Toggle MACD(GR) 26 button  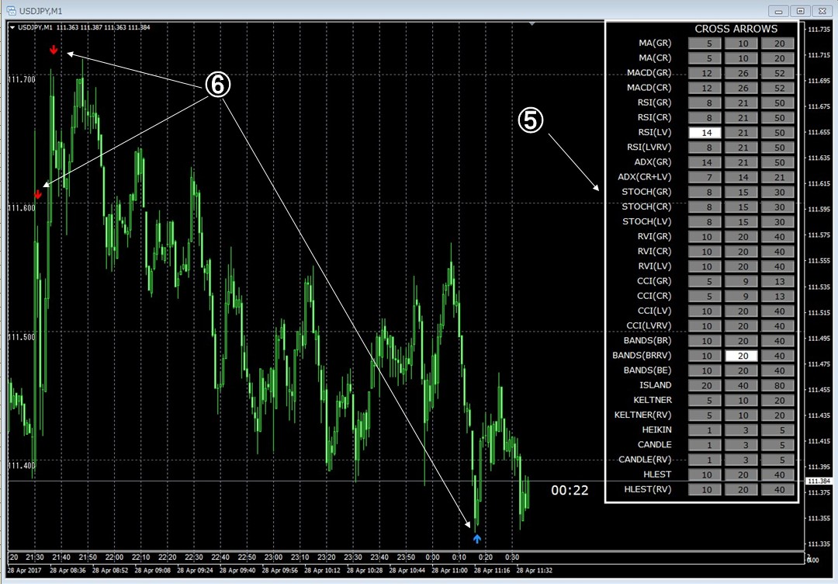(x=741, y=73)
